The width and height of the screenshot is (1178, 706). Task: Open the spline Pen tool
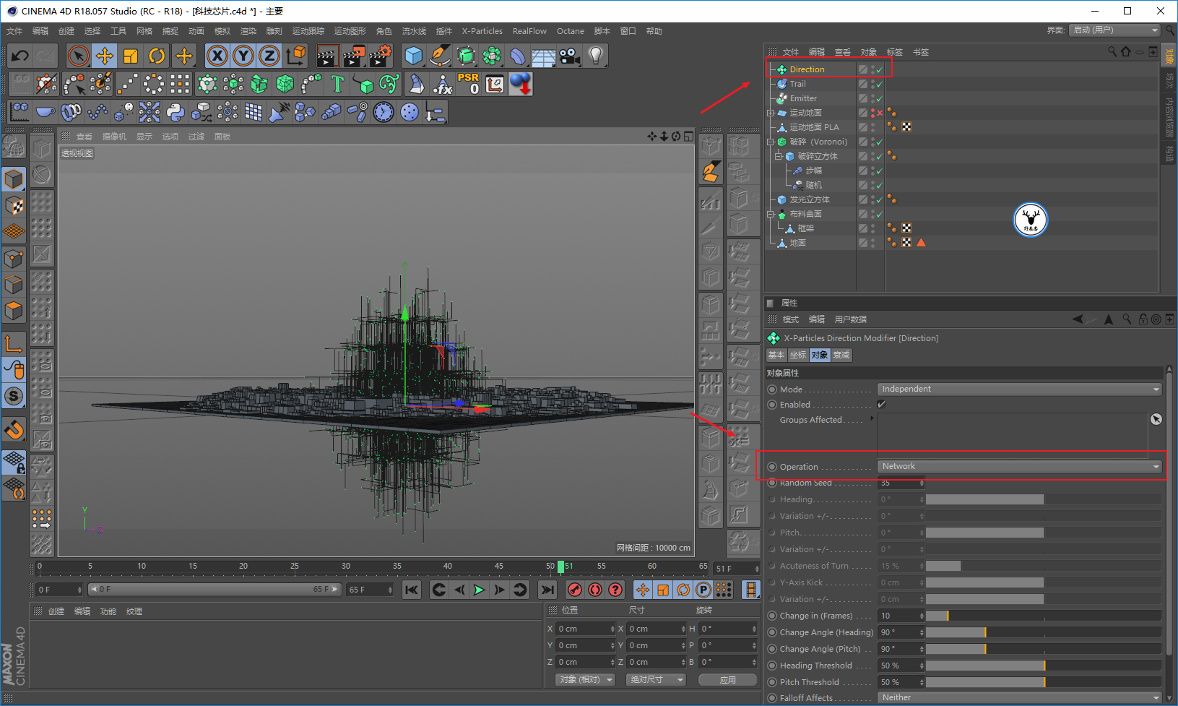point(440,56)
